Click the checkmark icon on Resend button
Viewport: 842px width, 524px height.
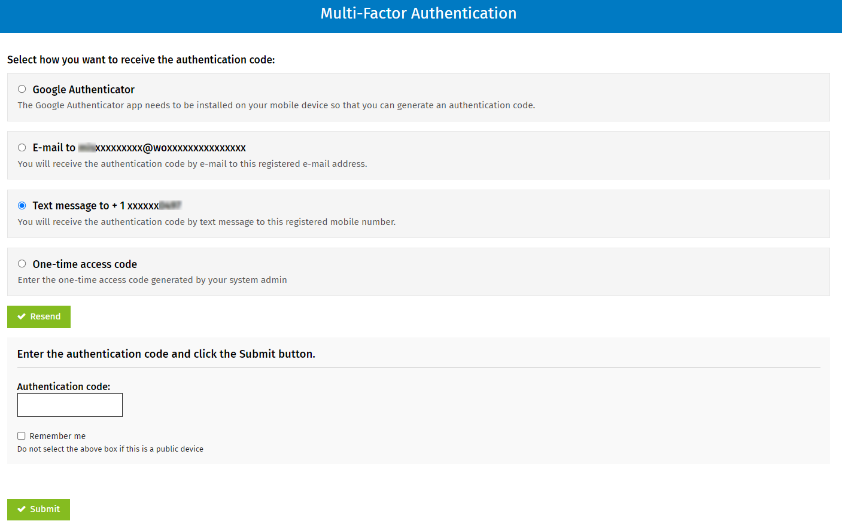point(22,316)
